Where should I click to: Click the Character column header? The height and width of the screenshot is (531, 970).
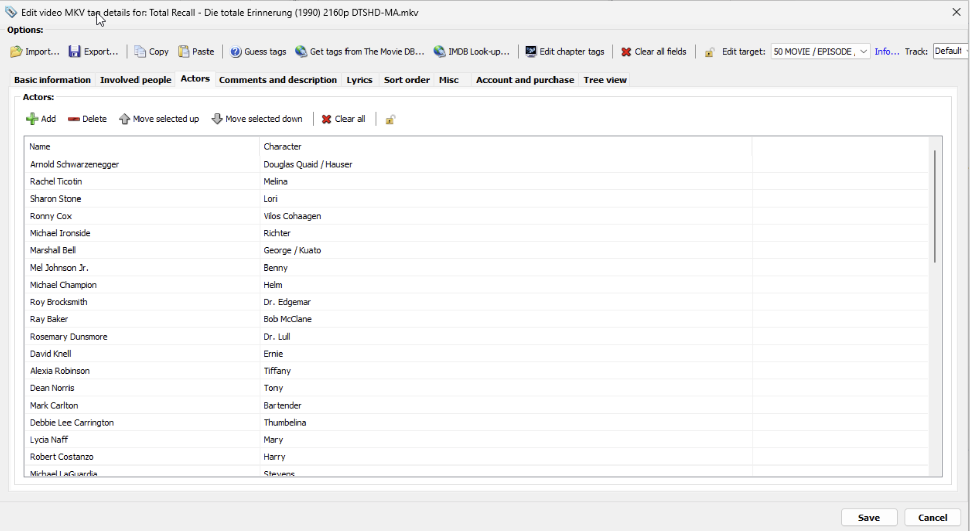506,146
